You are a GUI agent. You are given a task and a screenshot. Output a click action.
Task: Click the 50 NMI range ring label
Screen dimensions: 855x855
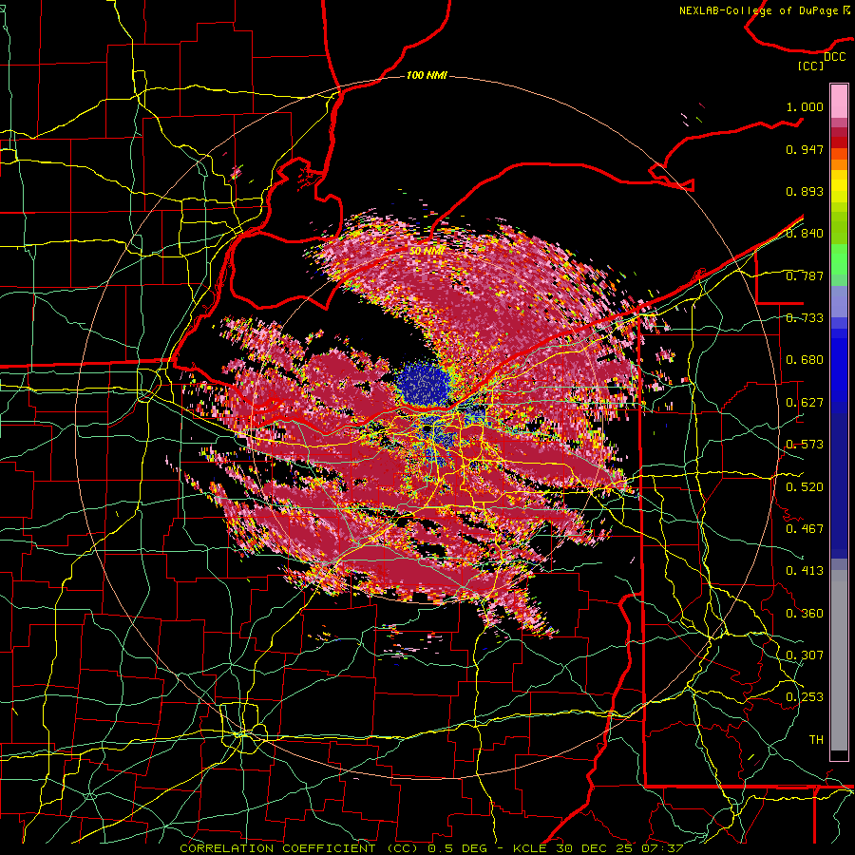click(427, 251)
